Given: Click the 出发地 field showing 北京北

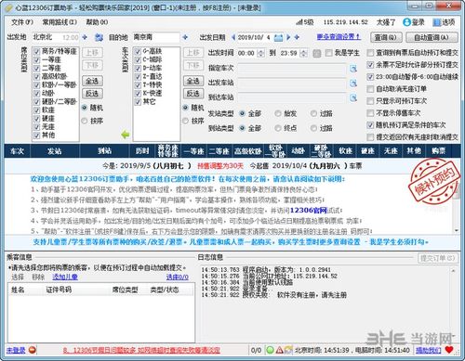Looking at the screenshot, I should pos(55,37).
